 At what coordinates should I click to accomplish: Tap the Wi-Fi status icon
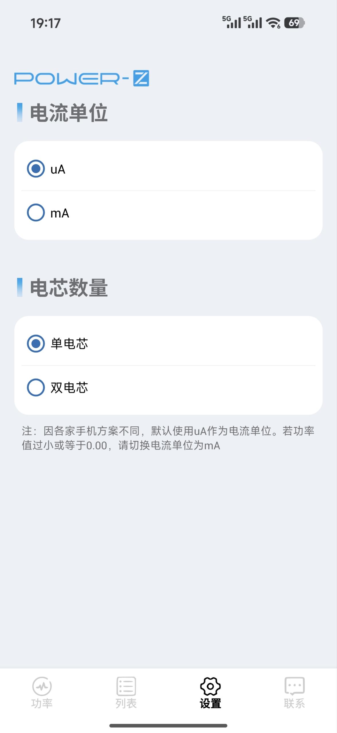(273, 23)
